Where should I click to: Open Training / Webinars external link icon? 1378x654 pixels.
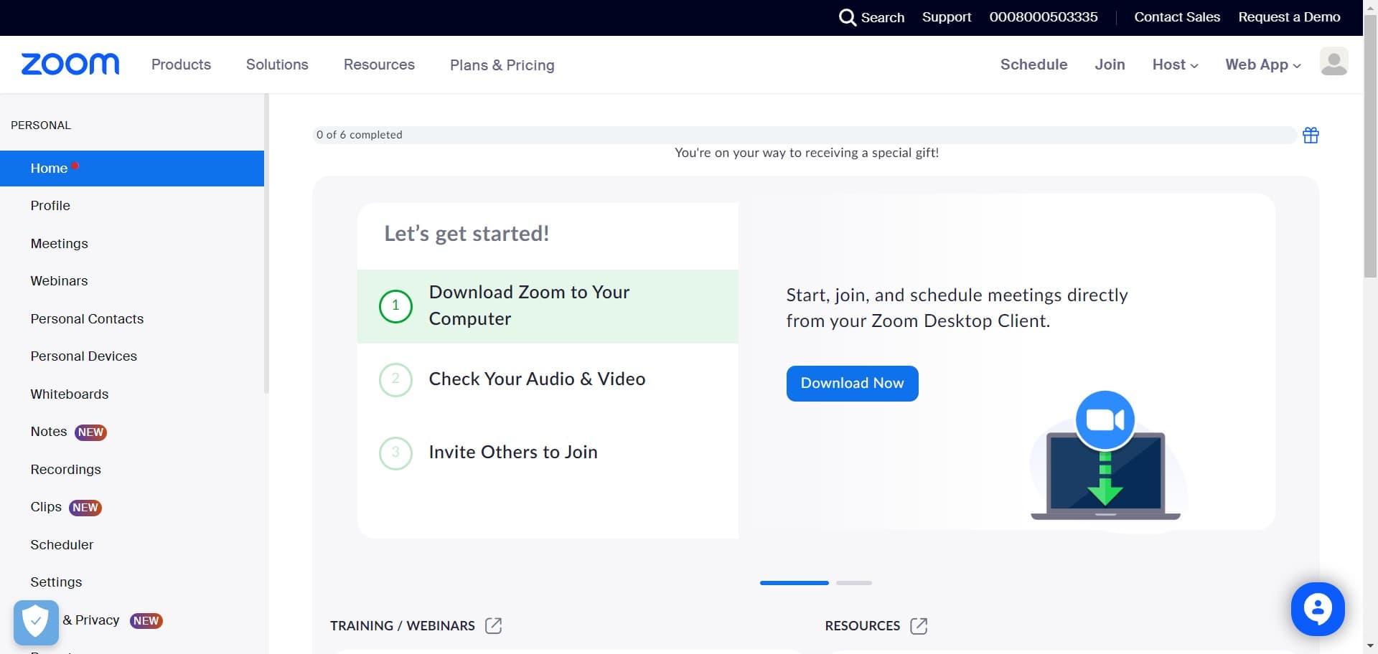click(493, 626)
